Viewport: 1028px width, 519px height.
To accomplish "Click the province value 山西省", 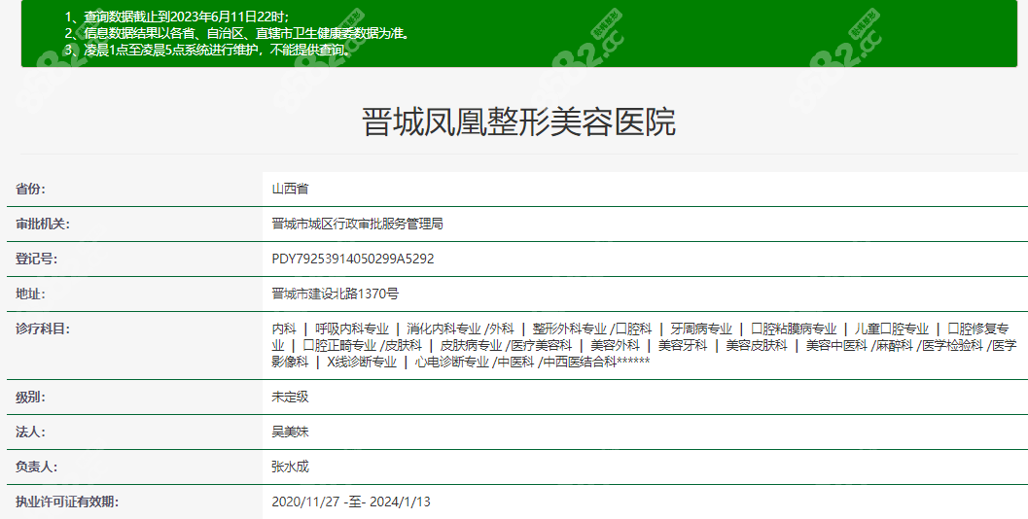I will [x=290, y=189].
